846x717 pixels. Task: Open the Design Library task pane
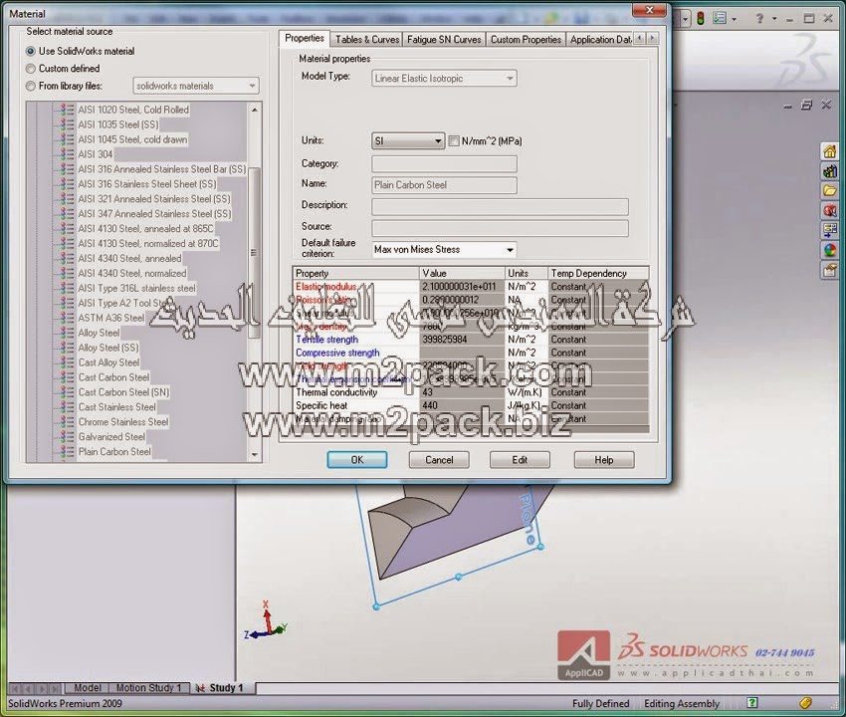click(829, 171)
